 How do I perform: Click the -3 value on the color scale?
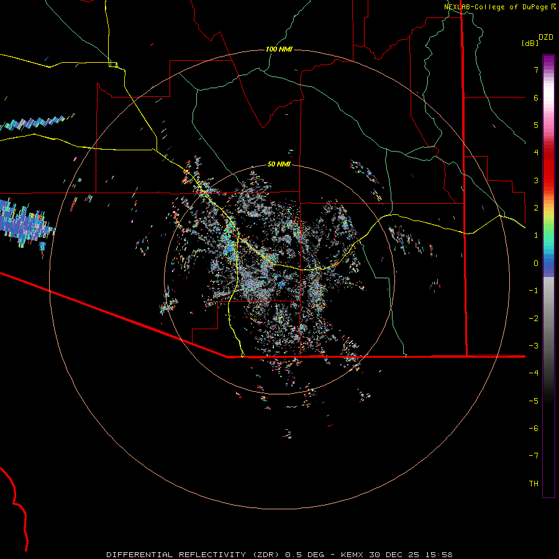(x=534, y=346)
